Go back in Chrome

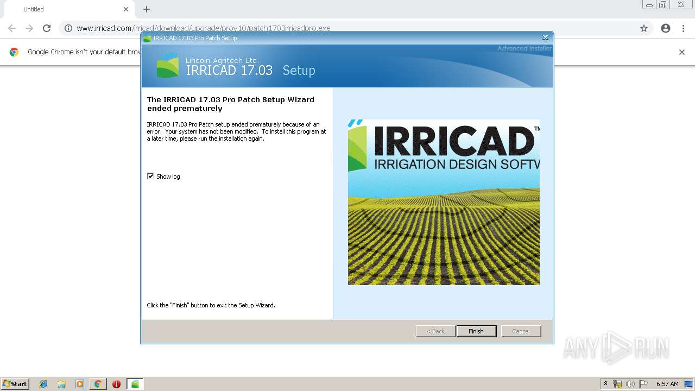click(x=12, y=28)
